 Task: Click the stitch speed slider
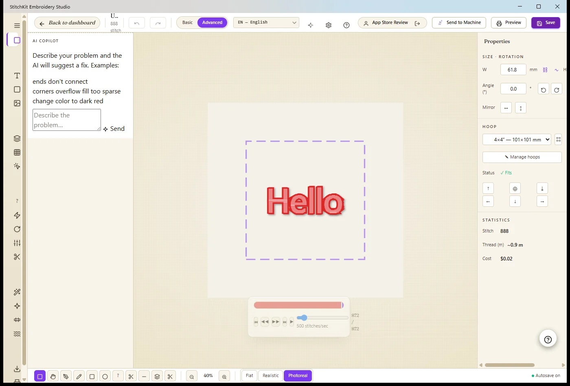[322, 318]
